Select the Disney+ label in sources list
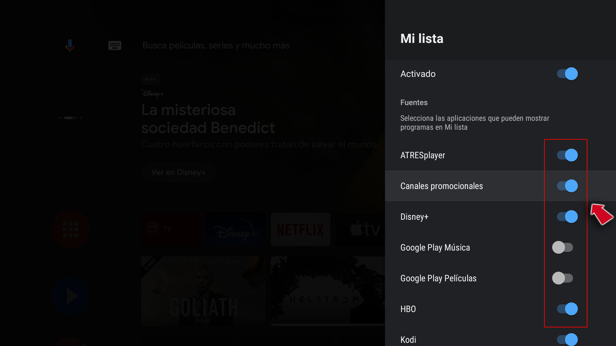The height and width of the screenshot is (346, 616). coord(414,217)
